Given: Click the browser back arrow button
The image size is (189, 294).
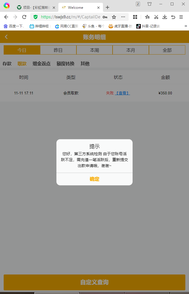Looking at the screenshot, I should click(x=6, y=17).
